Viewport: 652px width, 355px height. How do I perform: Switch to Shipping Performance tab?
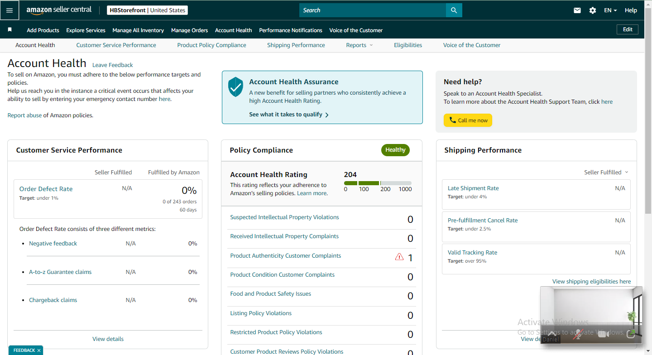296,45
